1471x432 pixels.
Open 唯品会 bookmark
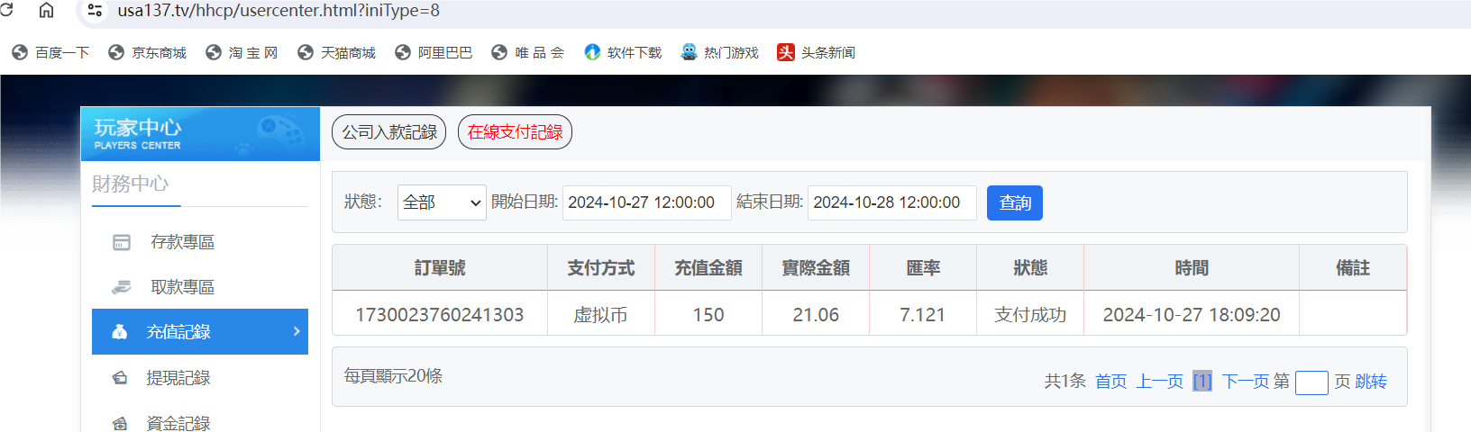528,52
